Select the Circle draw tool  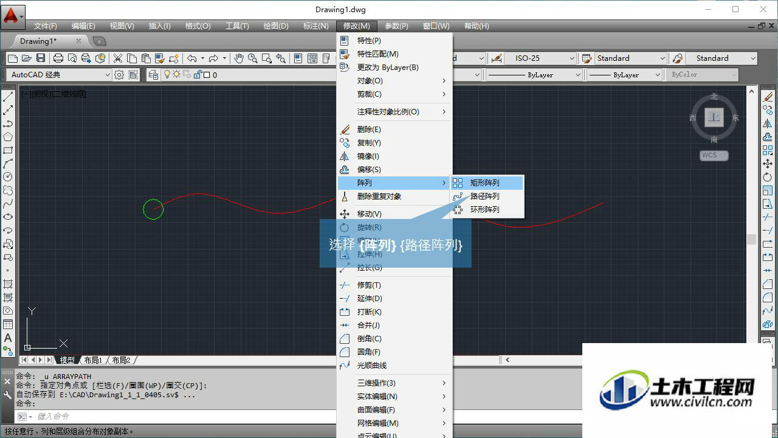[8, 177]
